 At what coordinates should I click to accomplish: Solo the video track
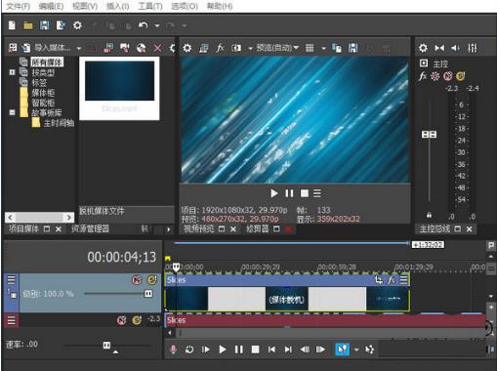click(151, 280)
